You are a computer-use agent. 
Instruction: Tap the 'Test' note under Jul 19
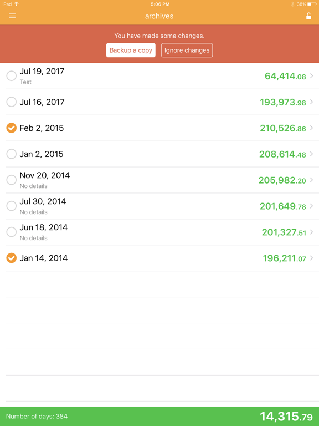[25, 82]
